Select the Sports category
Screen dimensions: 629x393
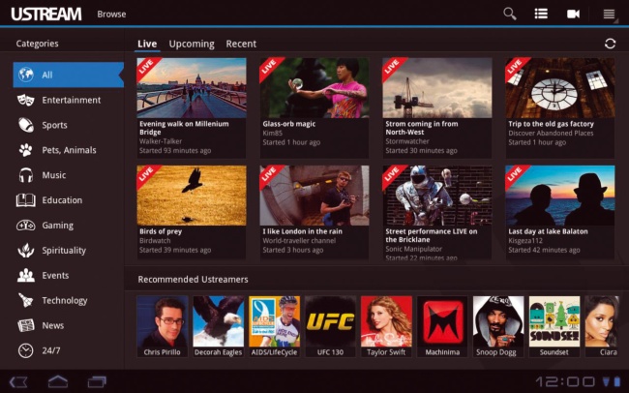tap(54, 125)
